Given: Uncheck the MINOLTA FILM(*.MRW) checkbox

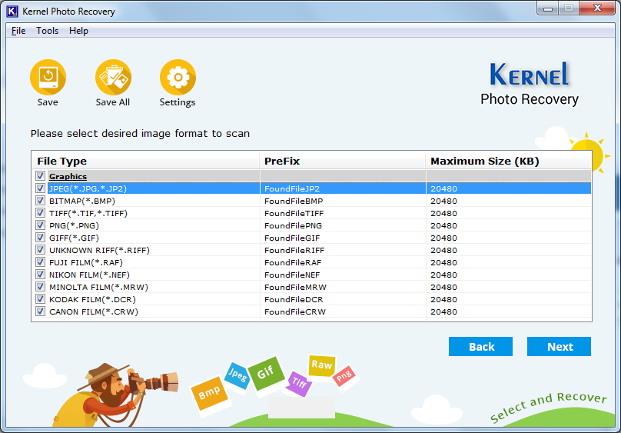Looking at the screenshot, I should (x=40, y=286).
